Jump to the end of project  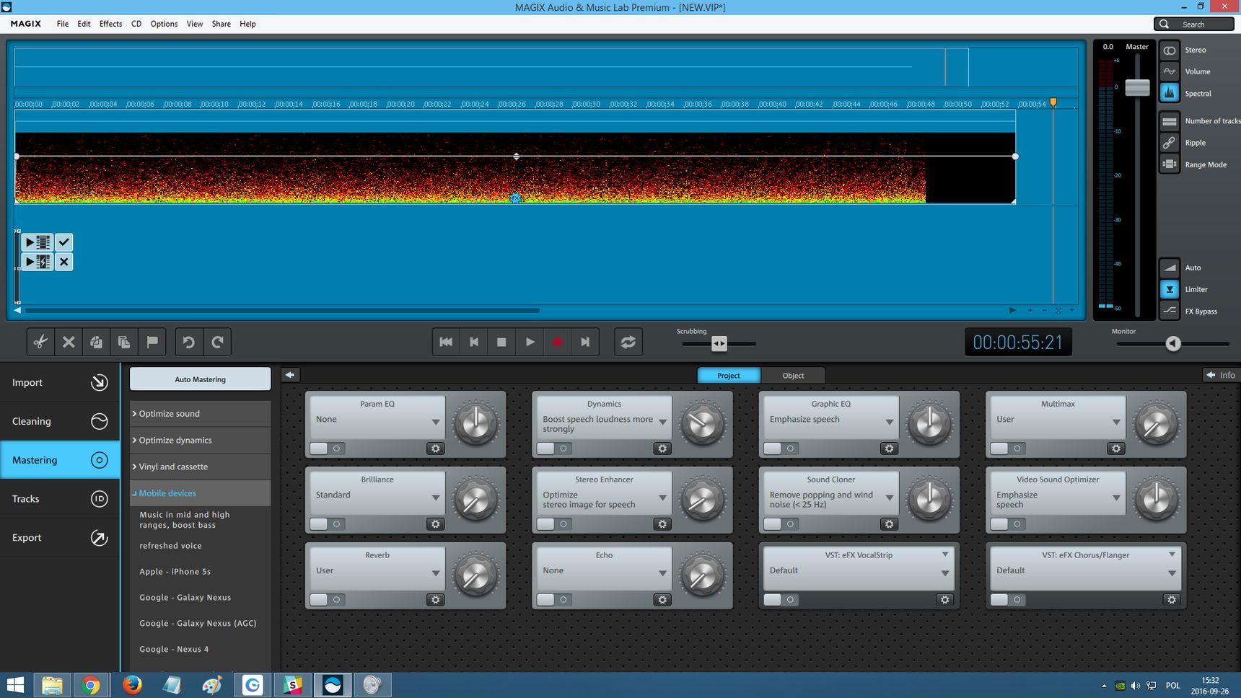(585, 342)
